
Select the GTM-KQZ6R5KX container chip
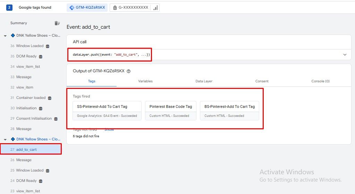pos(87,8)
